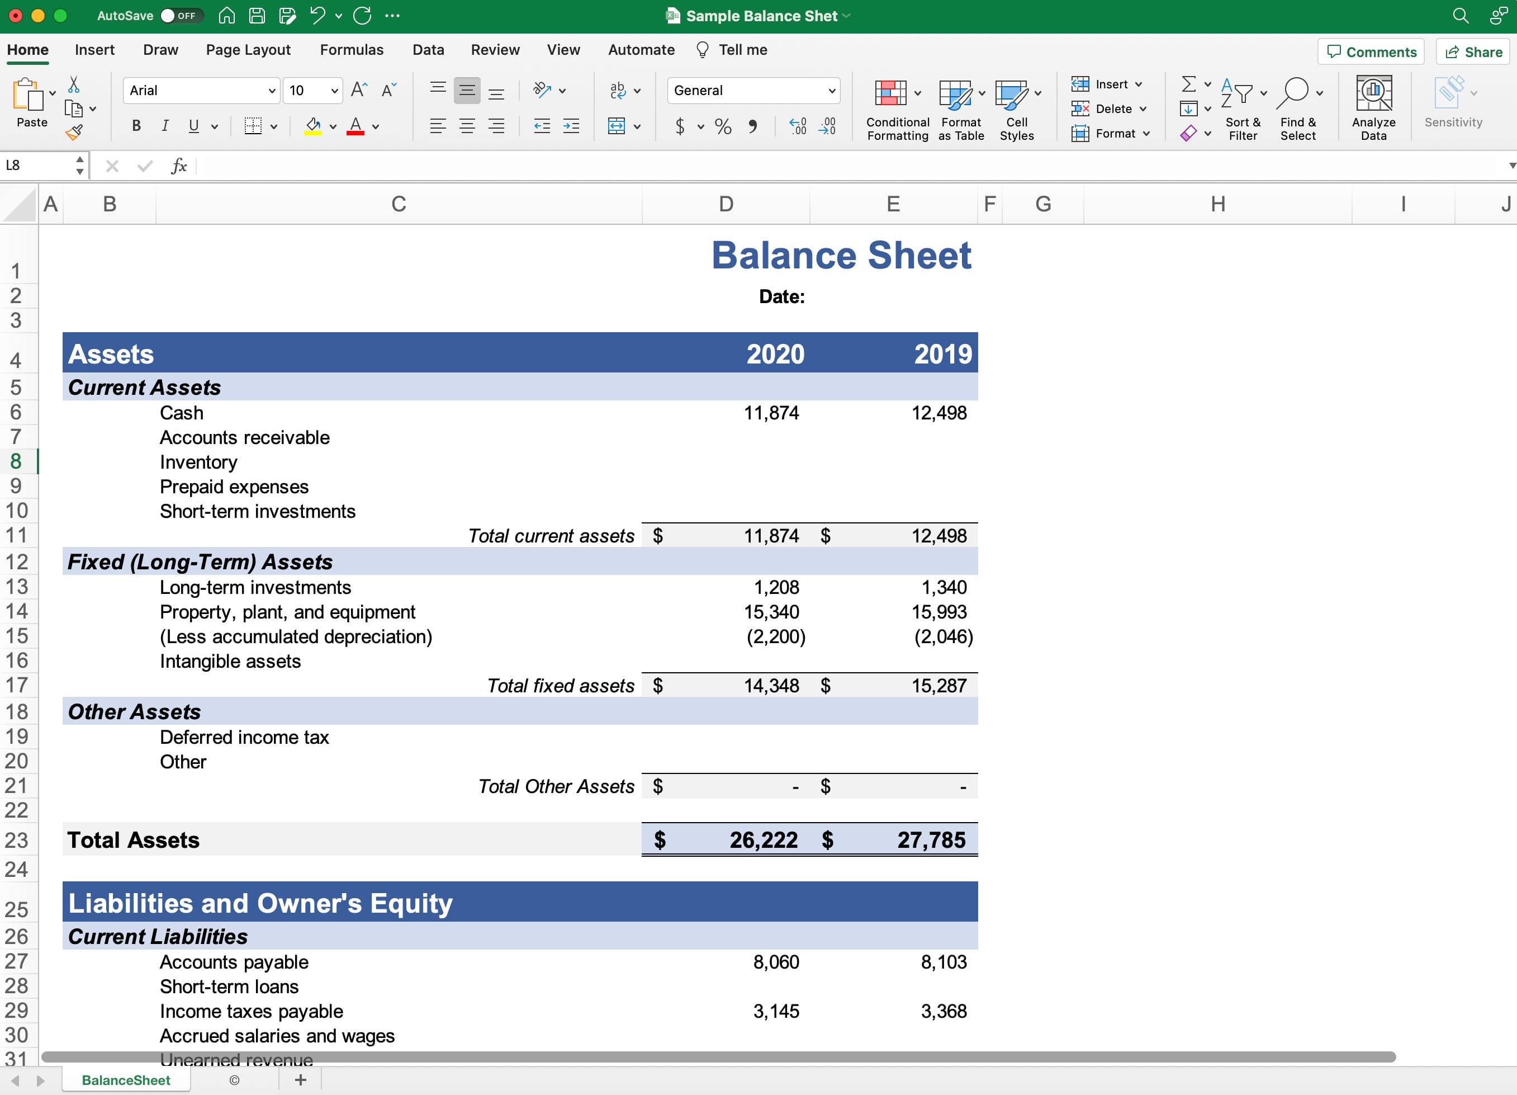Screen dimensions: 1517x1095
Task: Click inside the formula bar
Action: (x=535, y=166)
